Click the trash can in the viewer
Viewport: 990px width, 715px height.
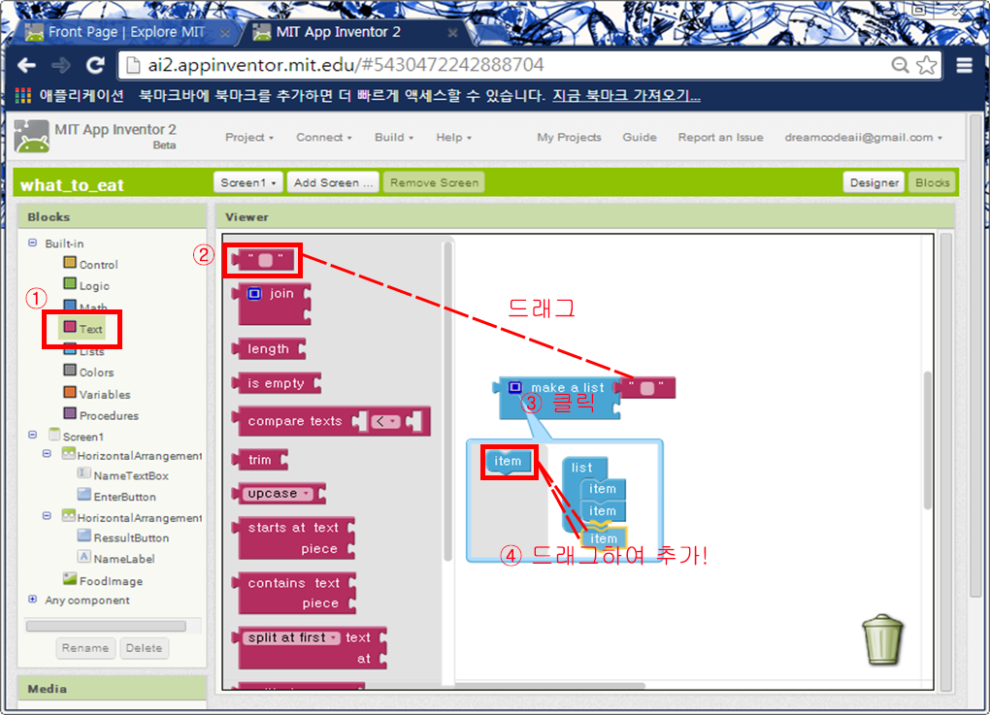point(882,640)
